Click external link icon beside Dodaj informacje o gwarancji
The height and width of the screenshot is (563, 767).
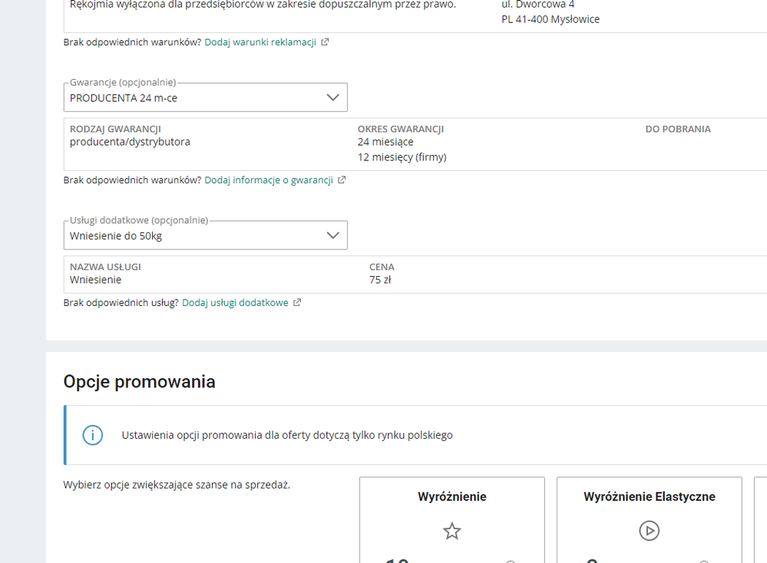[x=342, y=180]
